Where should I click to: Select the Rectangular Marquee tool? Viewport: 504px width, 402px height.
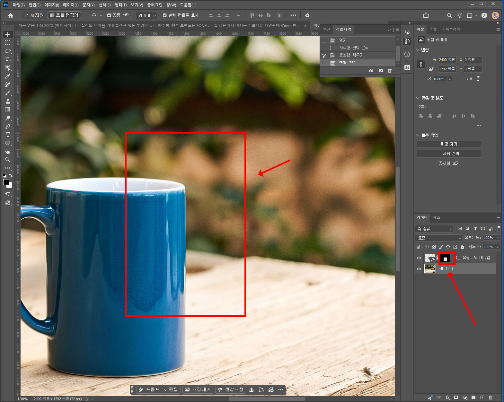pos(8,43)
